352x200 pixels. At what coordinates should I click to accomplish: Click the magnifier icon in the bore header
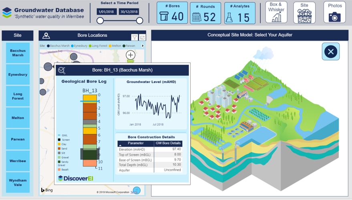[x=62, y=70]
